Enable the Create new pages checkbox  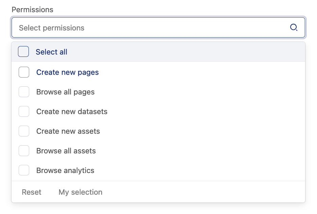(24, 72)
